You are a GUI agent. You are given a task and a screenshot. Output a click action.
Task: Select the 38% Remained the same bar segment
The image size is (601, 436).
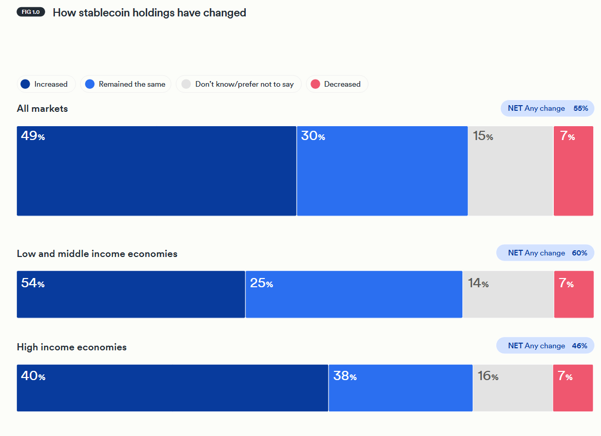coord(400,388)
